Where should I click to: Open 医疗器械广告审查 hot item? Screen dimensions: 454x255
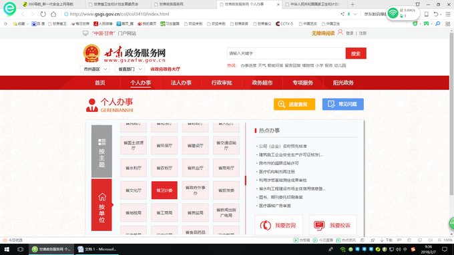click(274, 206)
